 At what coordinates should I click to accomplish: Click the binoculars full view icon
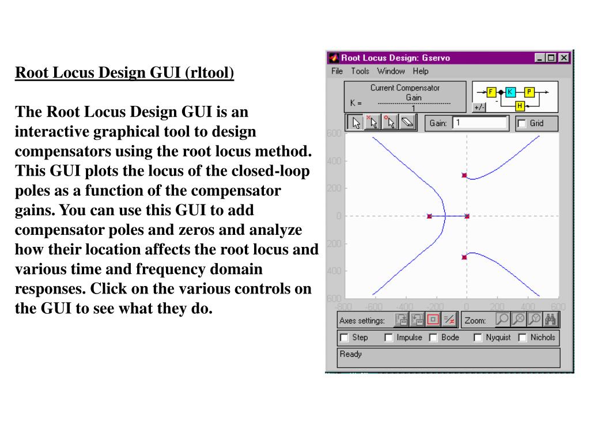550,320
